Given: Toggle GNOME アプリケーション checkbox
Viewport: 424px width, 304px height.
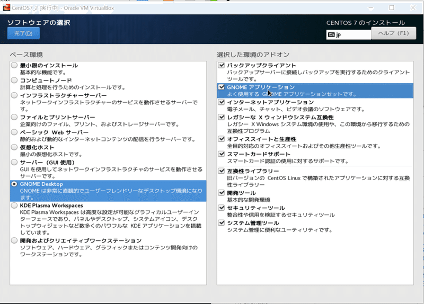Looking at the screenshot, I should 222,87.
